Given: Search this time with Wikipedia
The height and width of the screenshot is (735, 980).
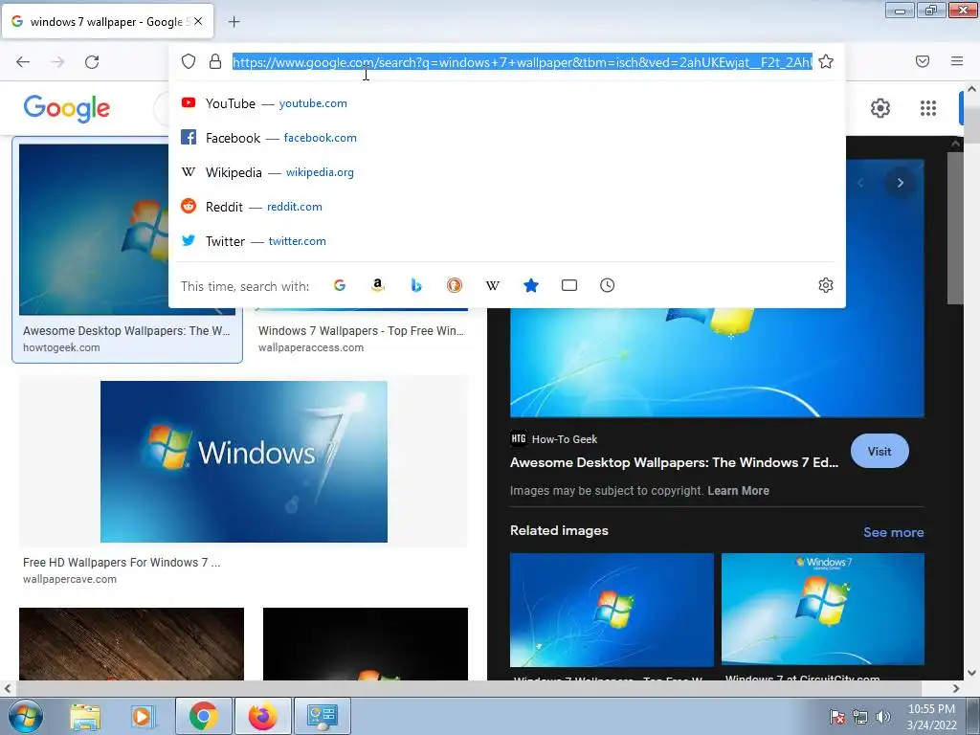Looking at the screenshot, I should coord(493,285).
